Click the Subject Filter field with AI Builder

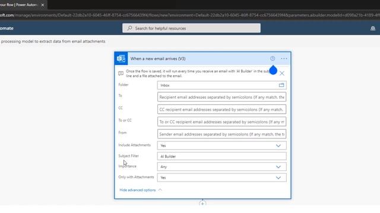point(221,156)
